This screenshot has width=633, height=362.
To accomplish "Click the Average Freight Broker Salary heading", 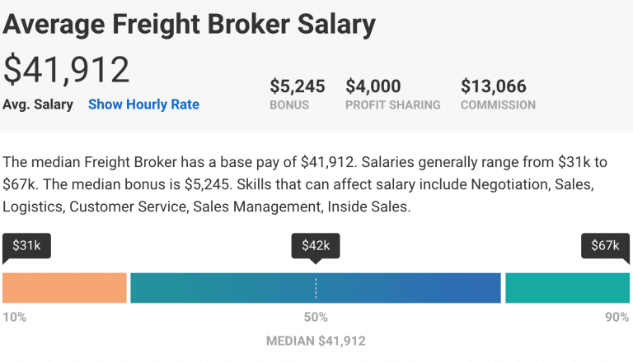I will pos(189,24).
